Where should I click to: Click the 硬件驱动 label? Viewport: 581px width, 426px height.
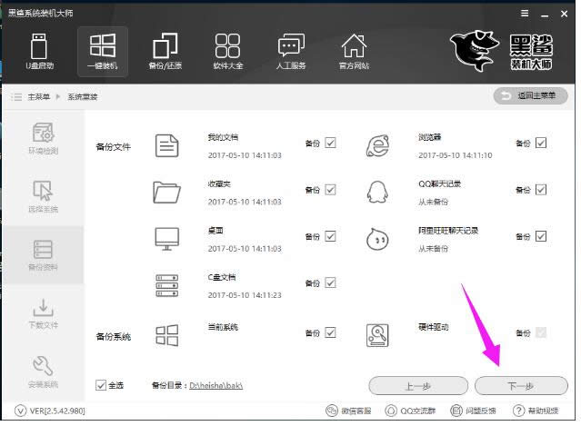[x=433, y=327]
